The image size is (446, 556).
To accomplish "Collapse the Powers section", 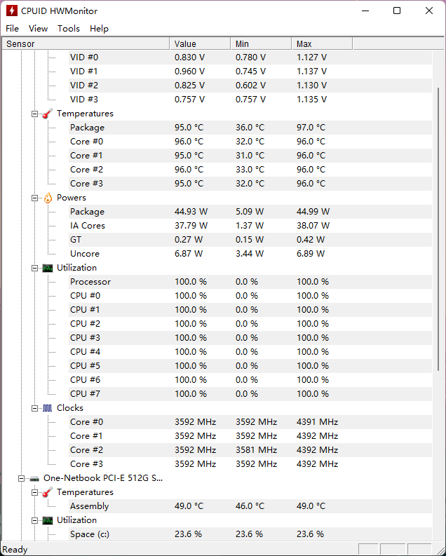I will point(35,198).
